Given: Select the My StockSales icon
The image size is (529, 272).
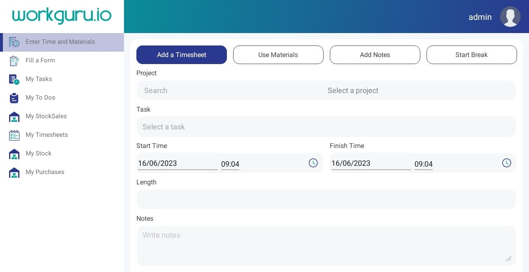Looking at the screenshot, I should pyautogui.click(x=14, y=116).
